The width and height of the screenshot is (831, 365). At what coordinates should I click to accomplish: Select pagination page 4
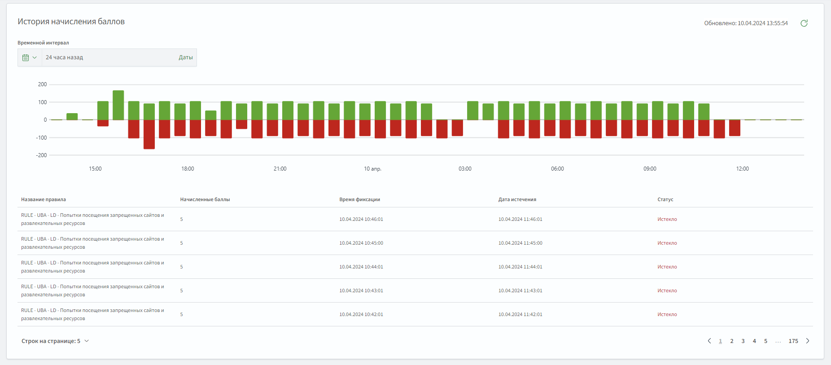[x=754, y=341]
